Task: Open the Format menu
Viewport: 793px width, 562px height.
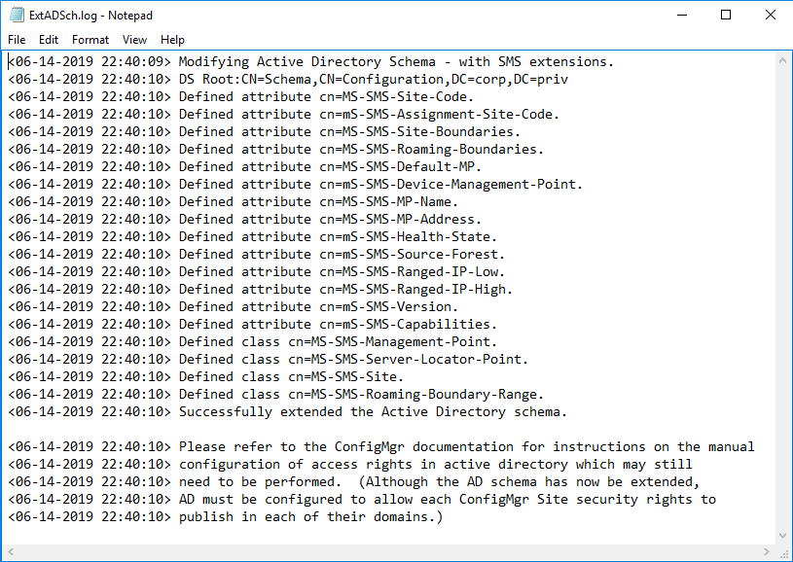Action: tap(90, 40)
